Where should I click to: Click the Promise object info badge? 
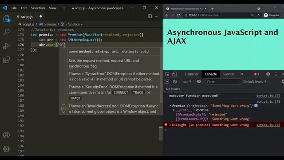click(x=256, y=105)
